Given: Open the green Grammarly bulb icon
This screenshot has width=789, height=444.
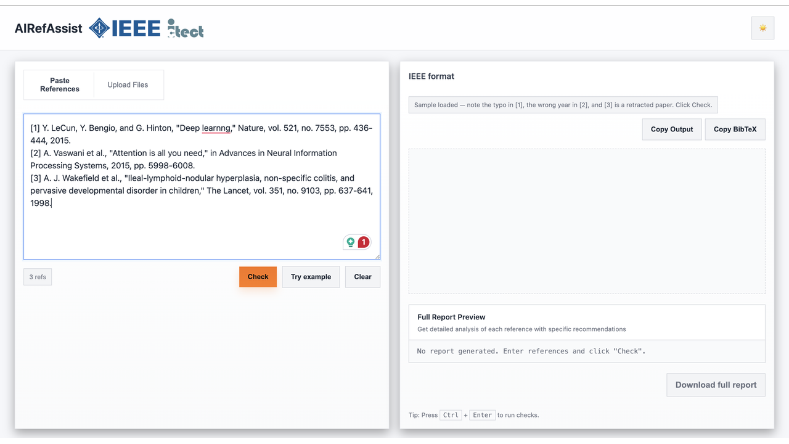Looking at the screenshot, I should coord(351,242).
